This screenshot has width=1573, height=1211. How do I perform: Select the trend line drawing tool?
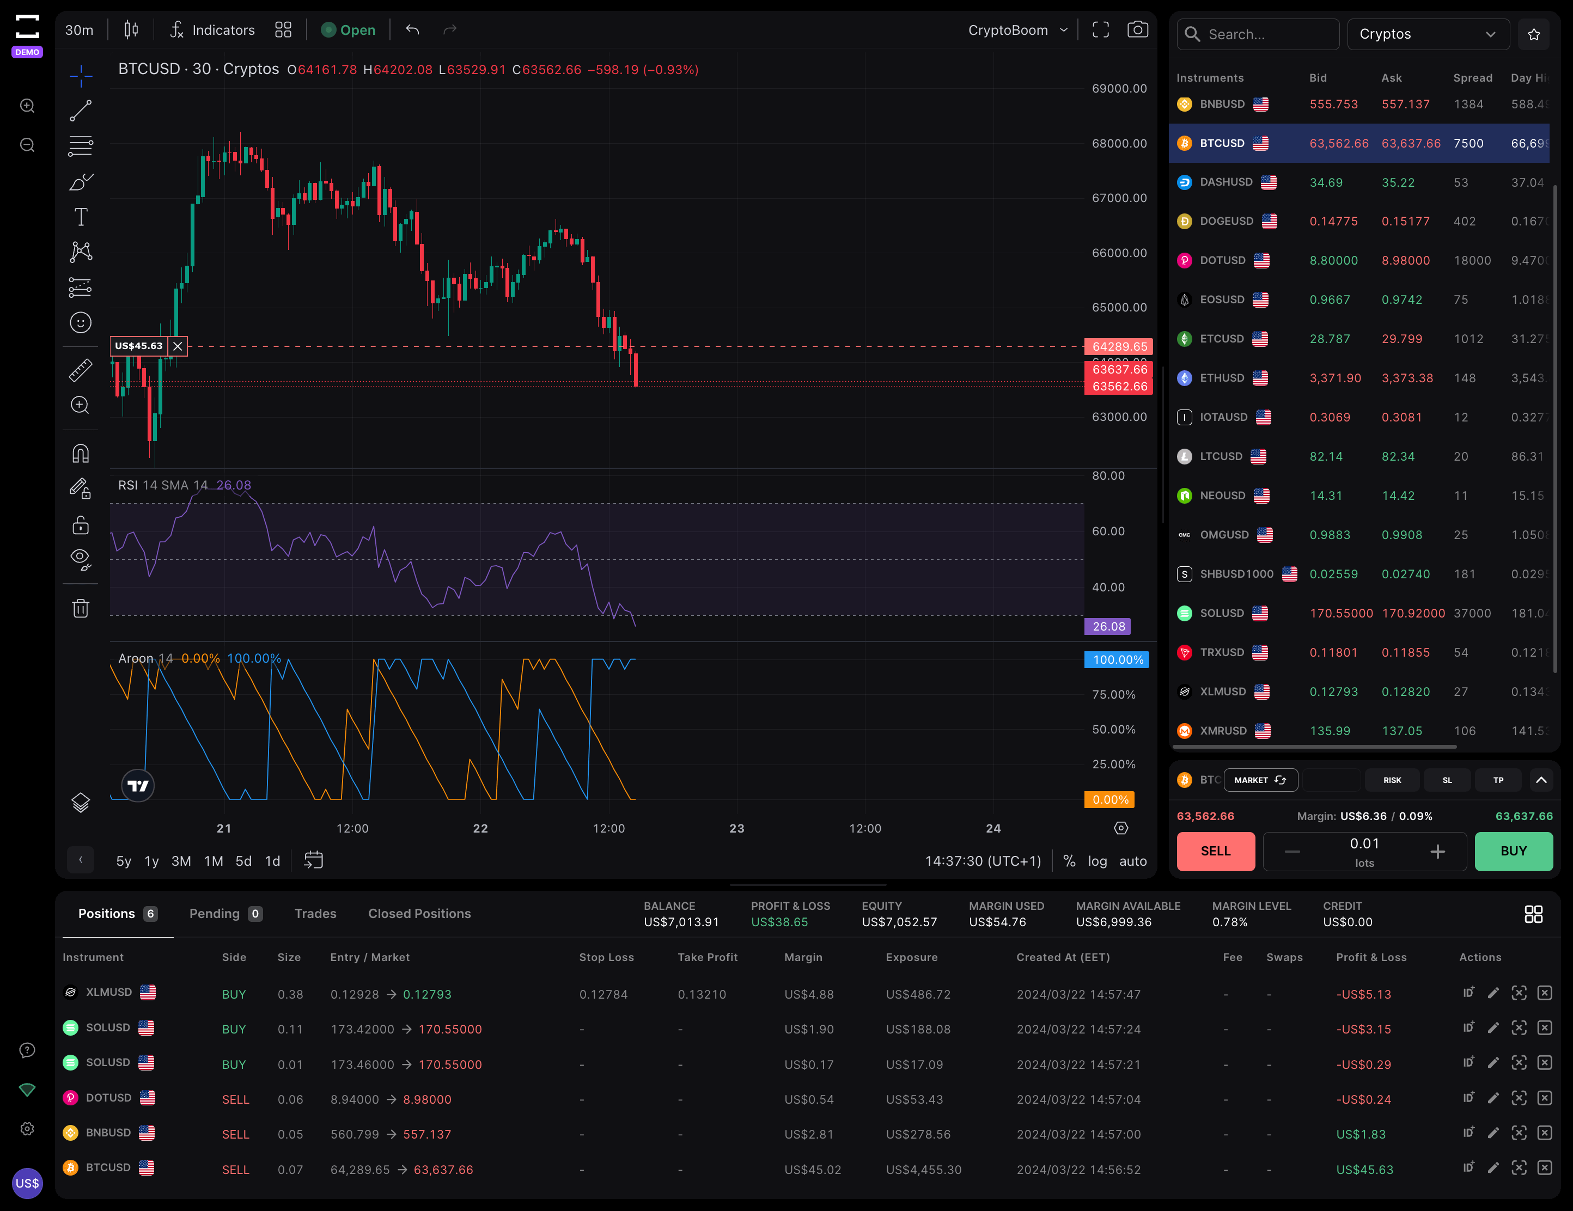tap(80, 109)
